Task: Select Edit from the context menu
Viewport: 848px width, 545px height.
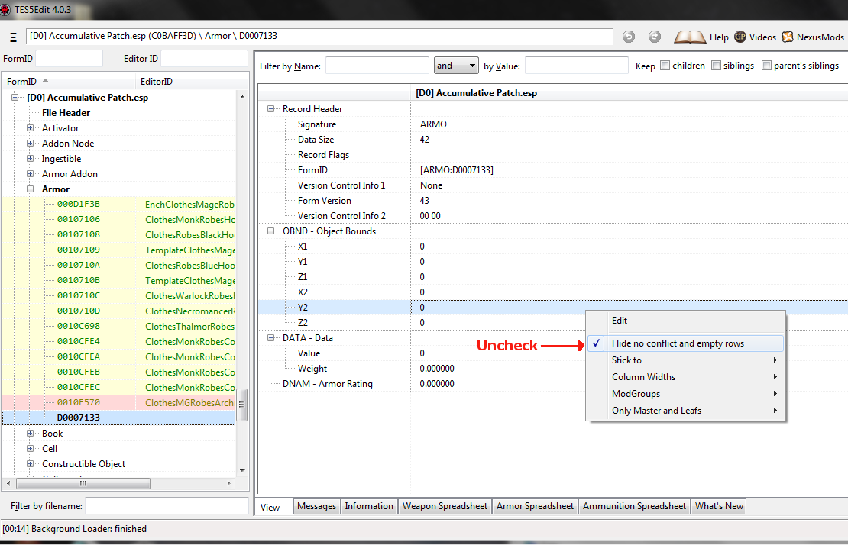Action: (620, 321)
